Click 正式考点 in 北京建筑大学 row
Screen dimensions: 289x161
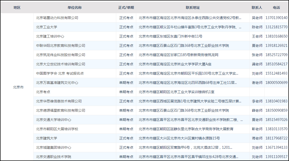pos(126,138)
